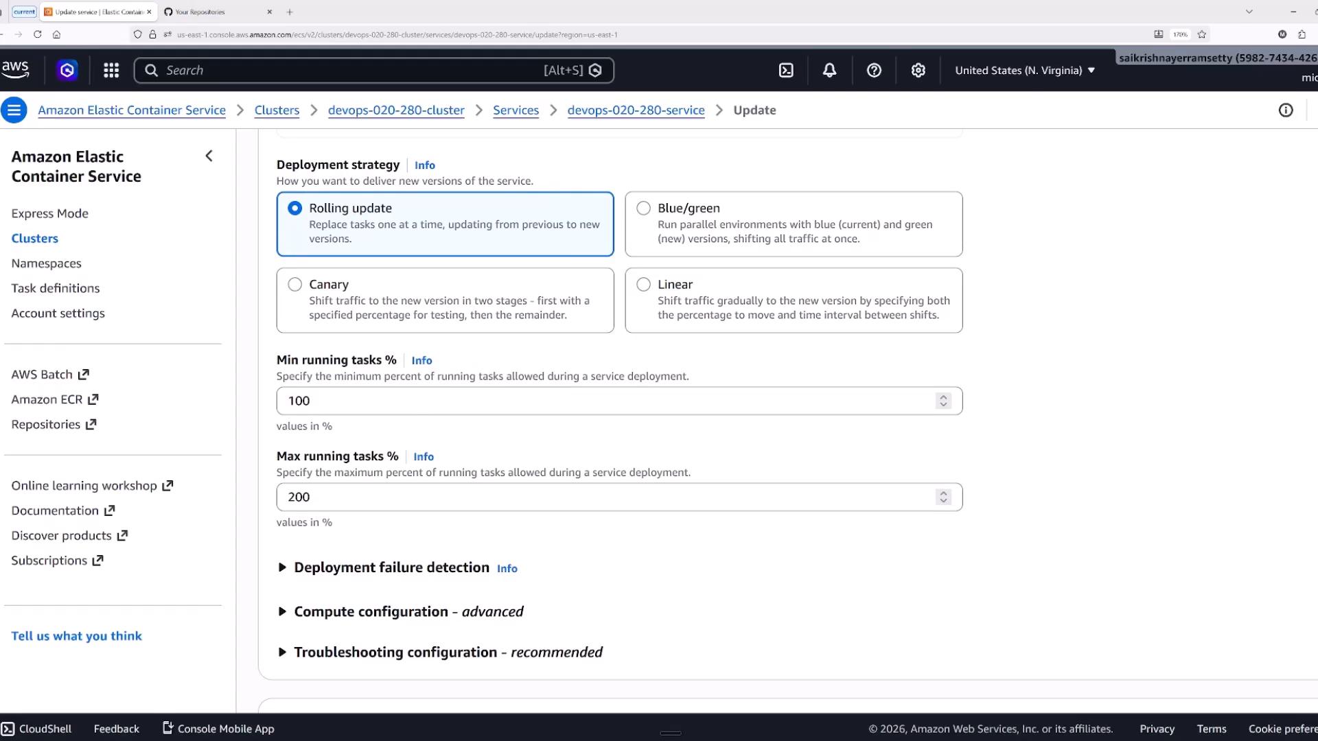Screen dimensions: 1318x741
Task: Select the Rolling update strategy
Action: [445, 224]
